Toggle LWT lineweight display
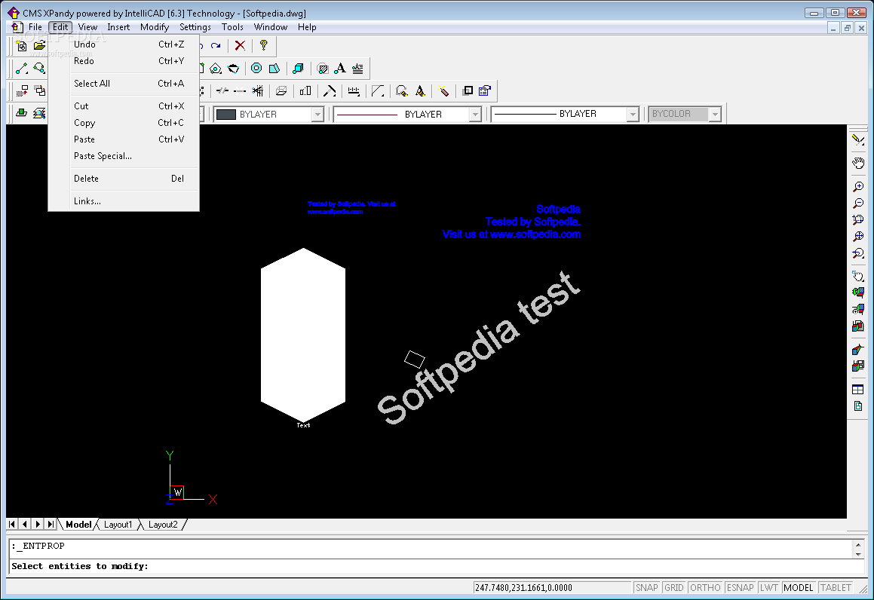 (x=768, y=588)
